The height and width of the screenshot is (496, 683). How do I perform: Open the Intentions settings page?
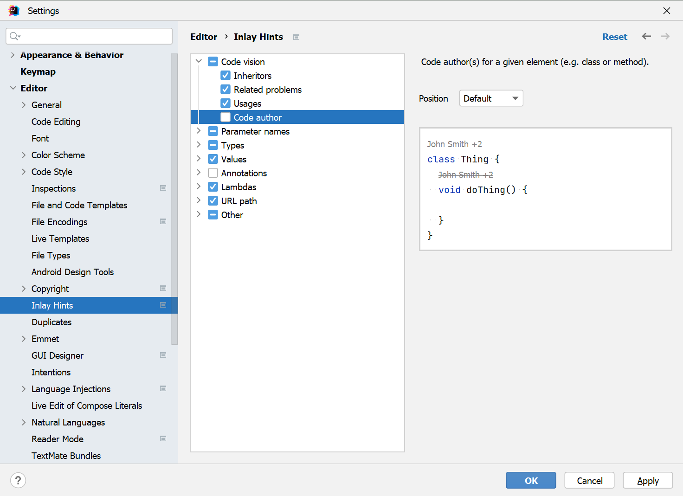pos(51,372)
